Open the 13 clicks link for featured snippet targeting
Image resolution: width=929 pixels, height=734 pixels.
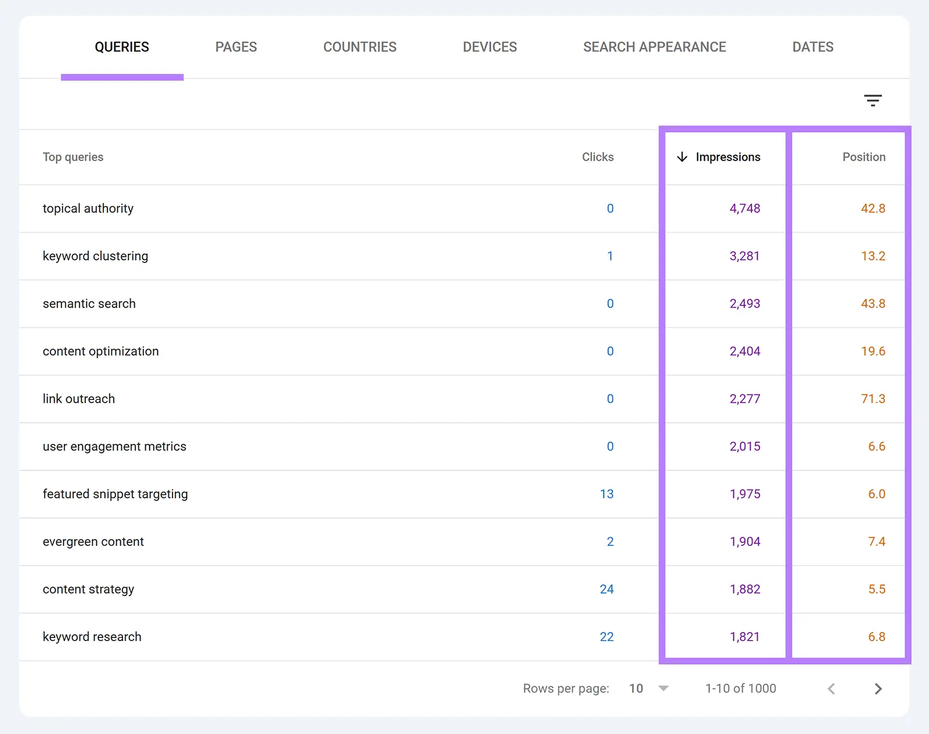[607, 494]
